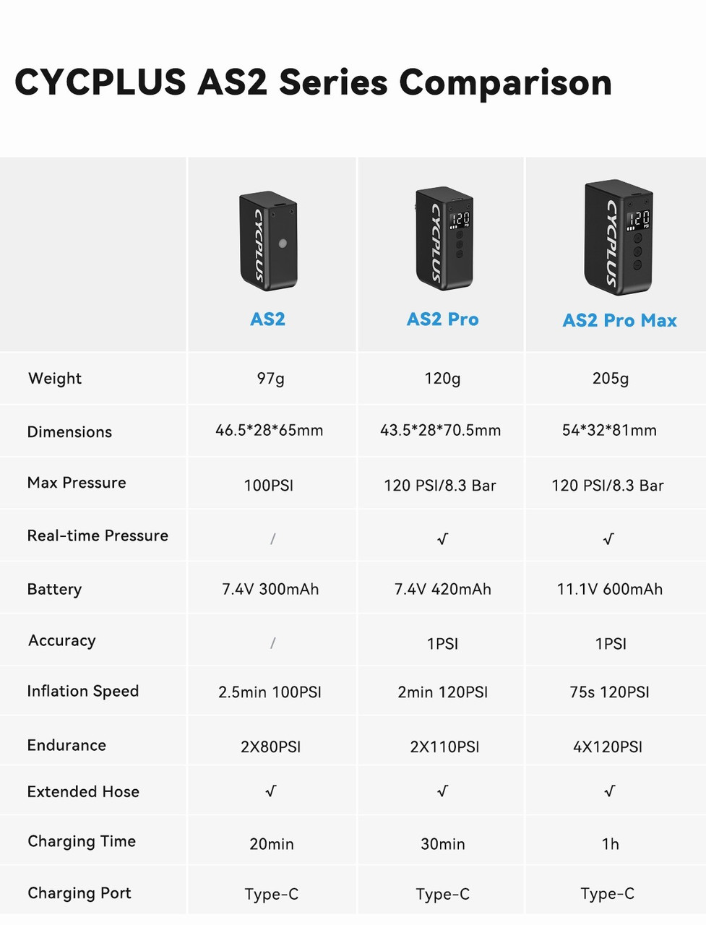
Task: Click AS2 Pro Max Extended Hose checkmark
Action: pyautogui.click(x=609, y=791)
